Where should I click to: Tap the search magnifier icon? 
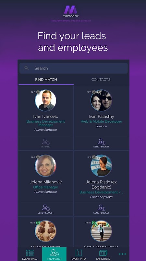(26, 68)
